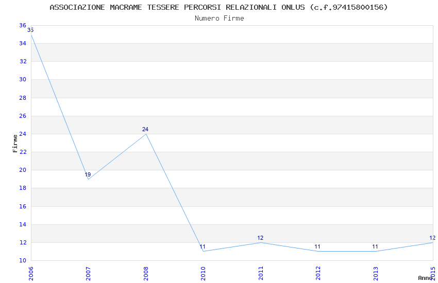Click the Anno x-axis title
The image size is (438, 283).
[x=425, y=278]
